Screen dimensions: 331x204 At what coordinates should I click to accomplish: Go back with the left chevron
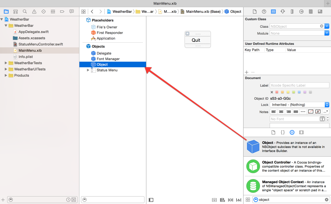[92, 12]
